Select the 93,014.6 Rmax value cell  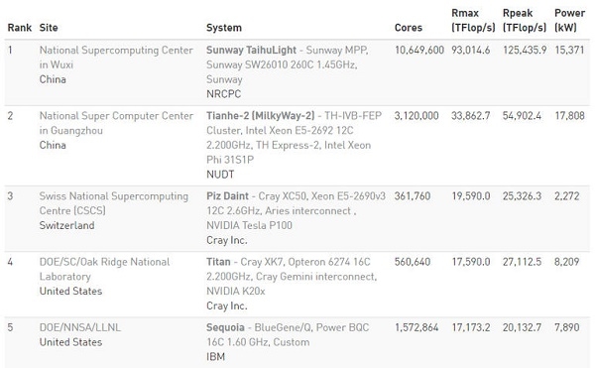tap(470, 50)
